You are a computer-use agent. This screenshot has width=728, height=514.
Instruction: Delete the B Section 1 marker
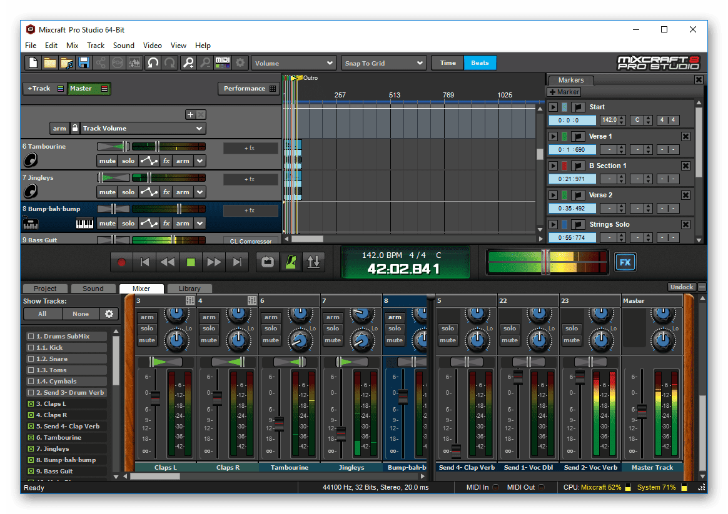click(685, 166)
